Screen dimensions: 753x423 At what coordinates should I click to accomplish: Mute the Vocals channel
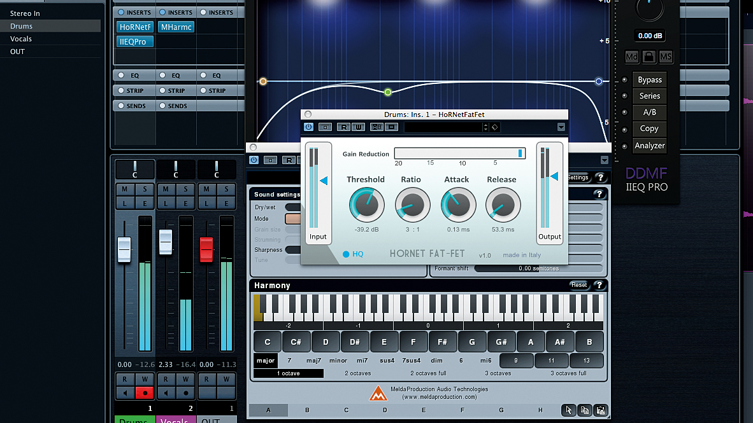point(166,190)
